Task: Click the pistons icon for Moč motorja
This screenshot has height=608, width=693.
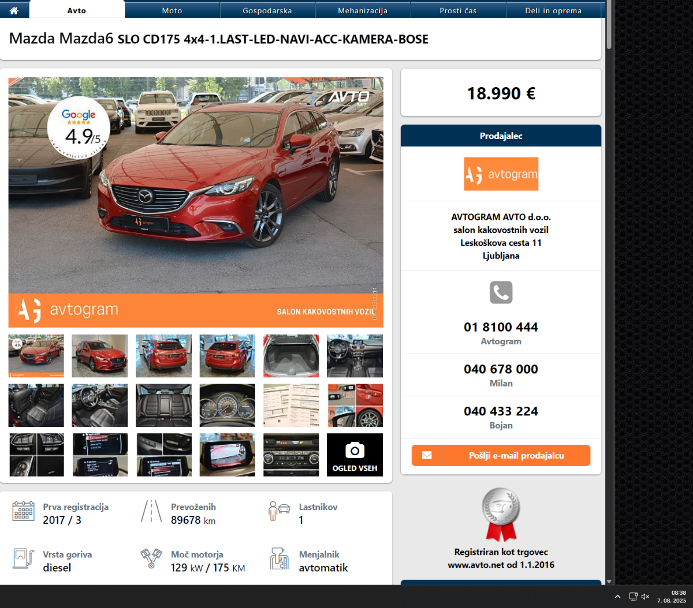Action: [151, 558]
